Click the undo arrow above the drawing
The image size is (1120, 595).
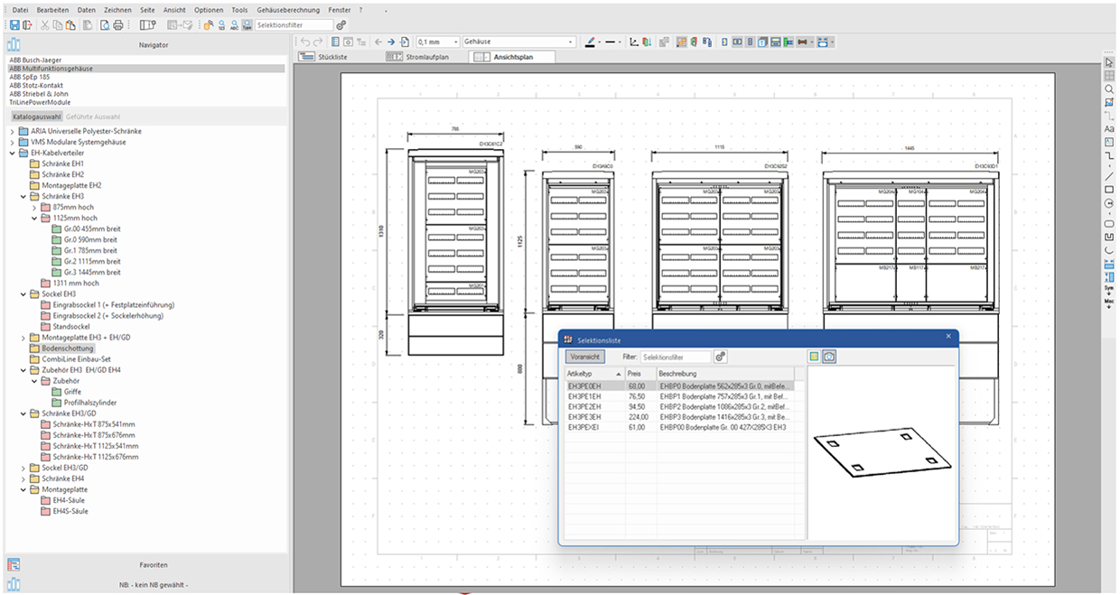306,42
